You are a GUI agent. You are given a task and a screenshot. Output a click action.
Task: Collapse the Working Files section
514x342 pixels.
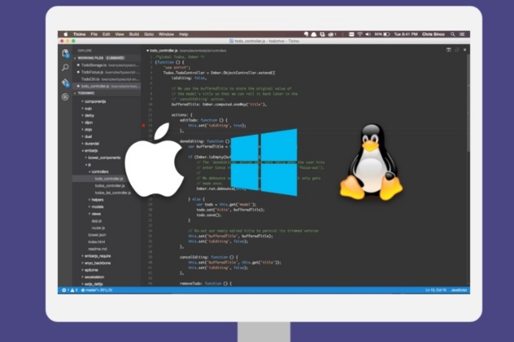click(x=107, y=58)
